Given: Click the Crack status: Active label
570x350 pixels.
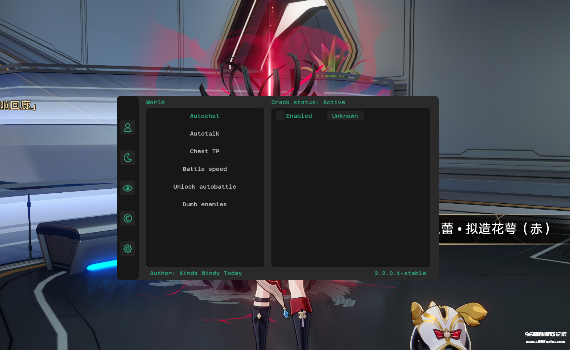Looking at the screenshot, I should pyautogui.click(x=308, y=102).
